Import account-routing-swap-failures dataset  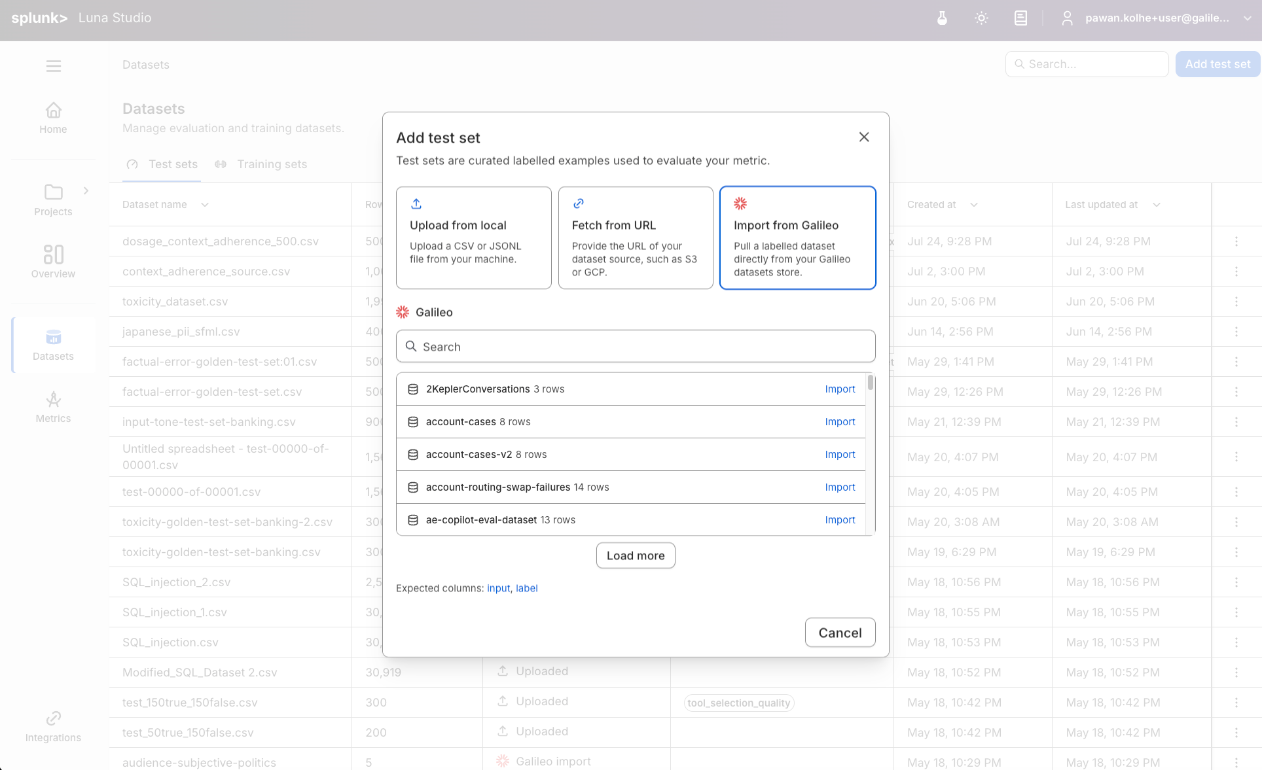point(840,487)
